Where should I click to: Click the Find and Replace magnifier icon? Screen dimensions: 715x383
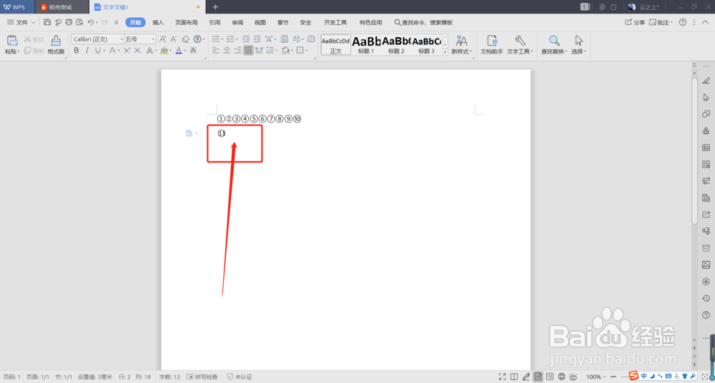(554, 41)
